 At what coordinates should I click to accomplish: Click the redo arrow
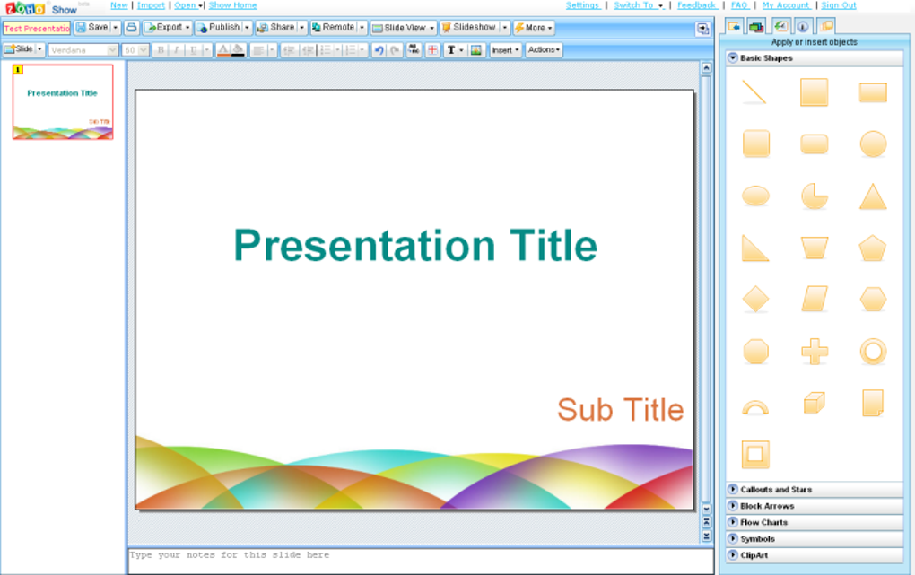click(395, 50)
